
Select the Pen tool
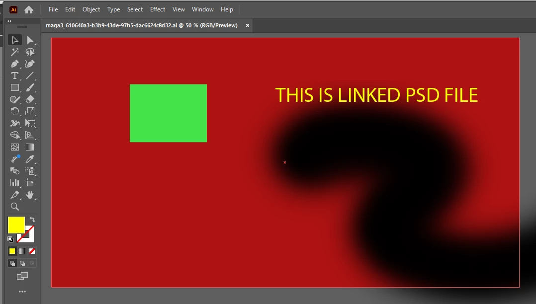[x=15, y=64]
